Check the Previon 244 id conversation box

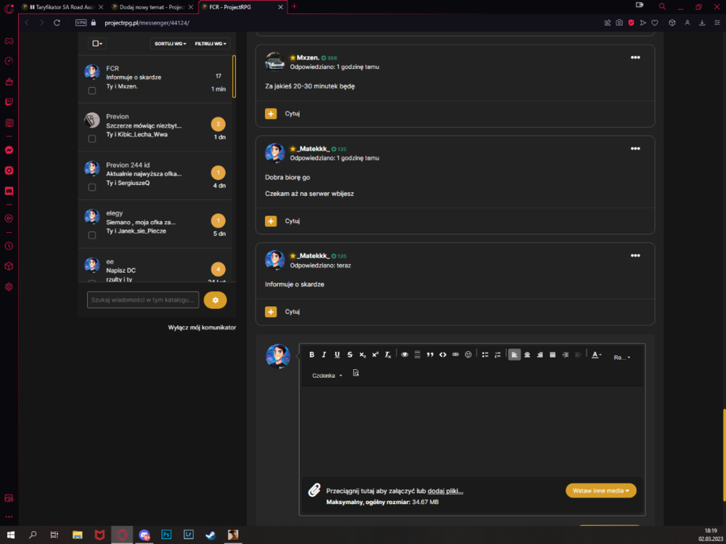(92, 187)
